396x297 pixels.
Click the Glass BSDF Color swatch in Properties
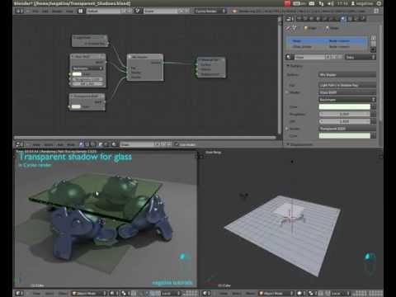click(345, 106)
